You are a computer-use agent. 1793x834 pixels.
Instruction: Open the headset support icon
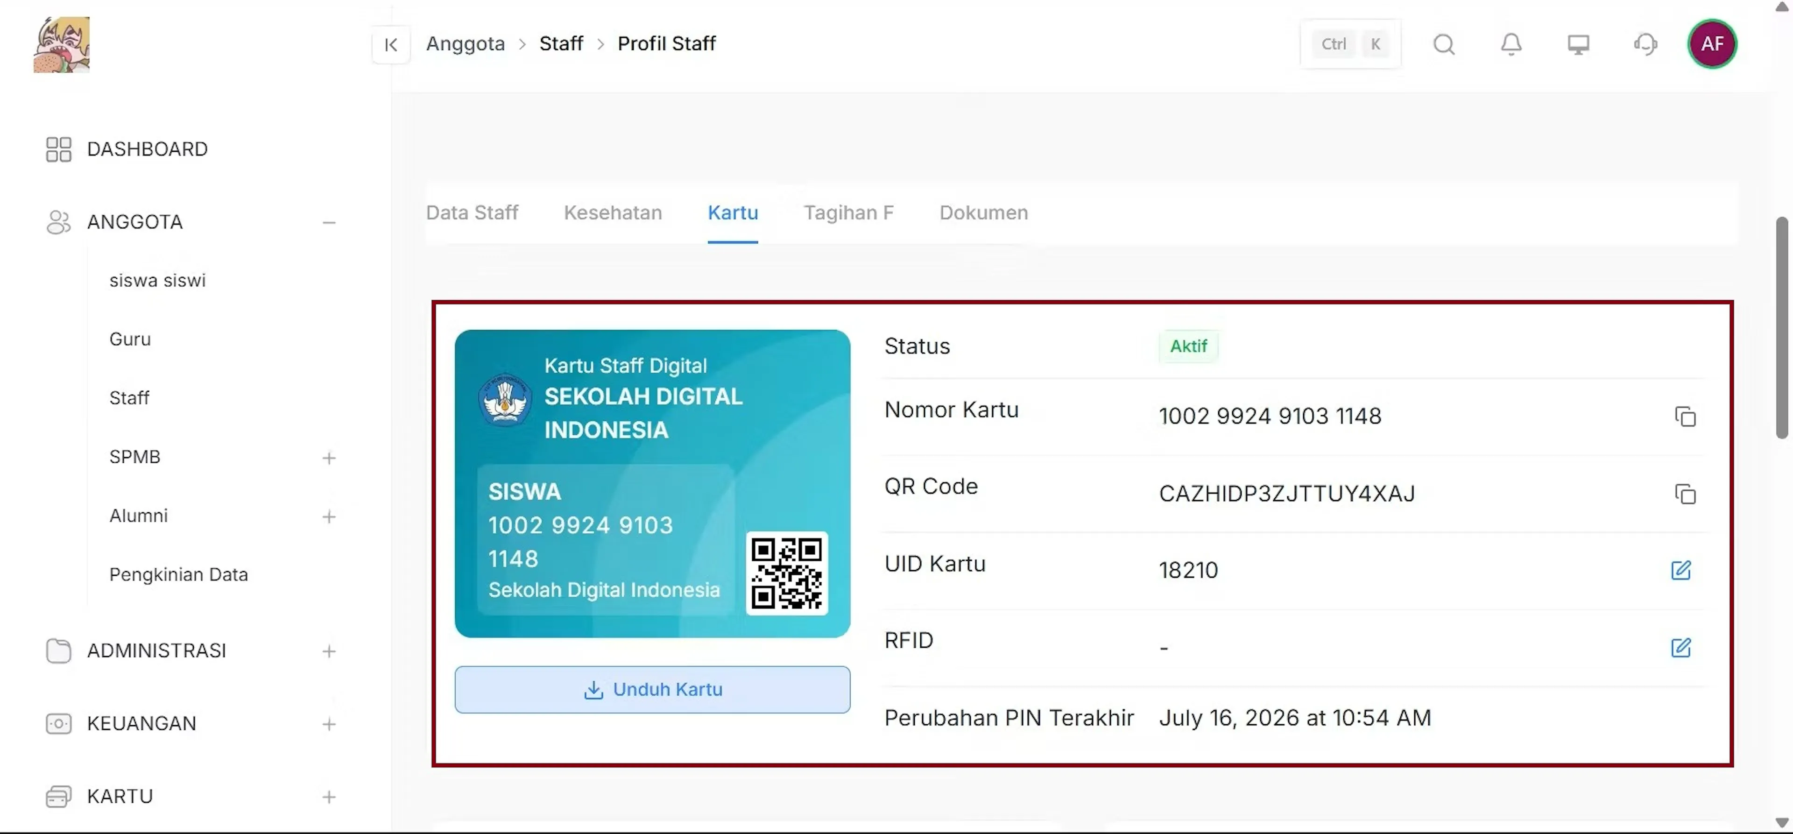coord(1645,44)
